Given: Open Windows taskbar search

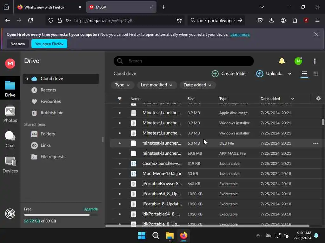Looking at the screenshot, I should tap(156, 235).
